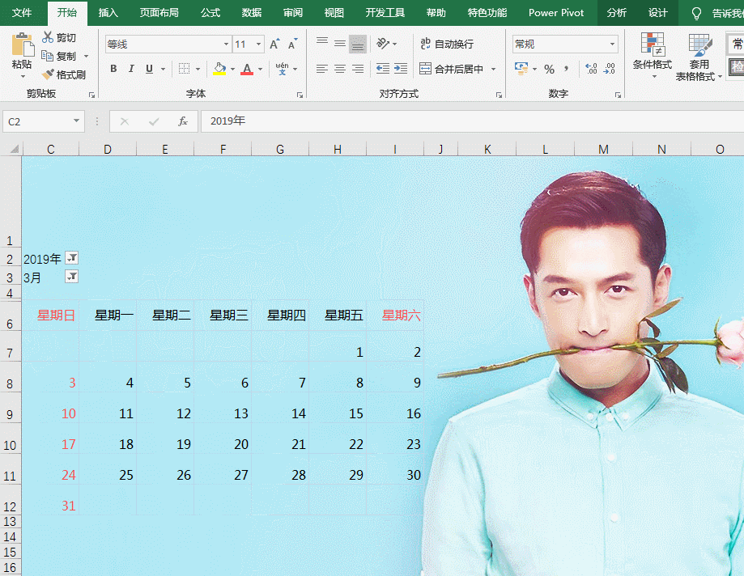Click merge and center 合并后居中
This screenshot has height=576, width=744.
point(451,69)
